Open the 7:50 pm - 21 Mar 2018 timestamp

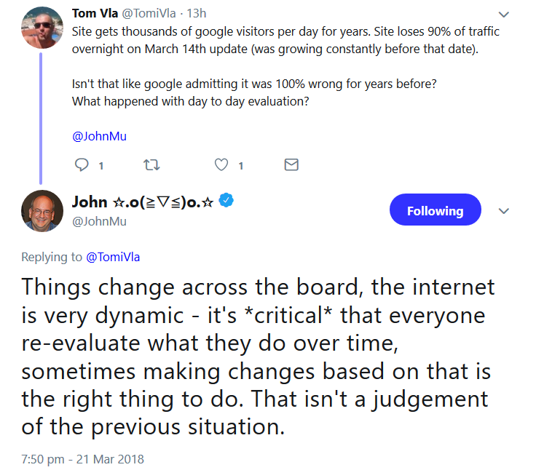(x=82, y=459)
